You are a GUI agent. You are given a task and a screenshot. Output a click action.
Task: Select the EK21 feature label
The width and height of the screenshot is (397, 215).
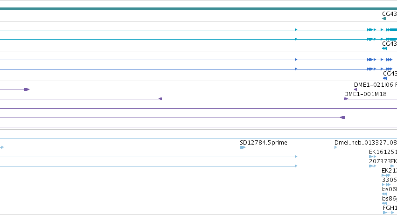click(389, 171)
